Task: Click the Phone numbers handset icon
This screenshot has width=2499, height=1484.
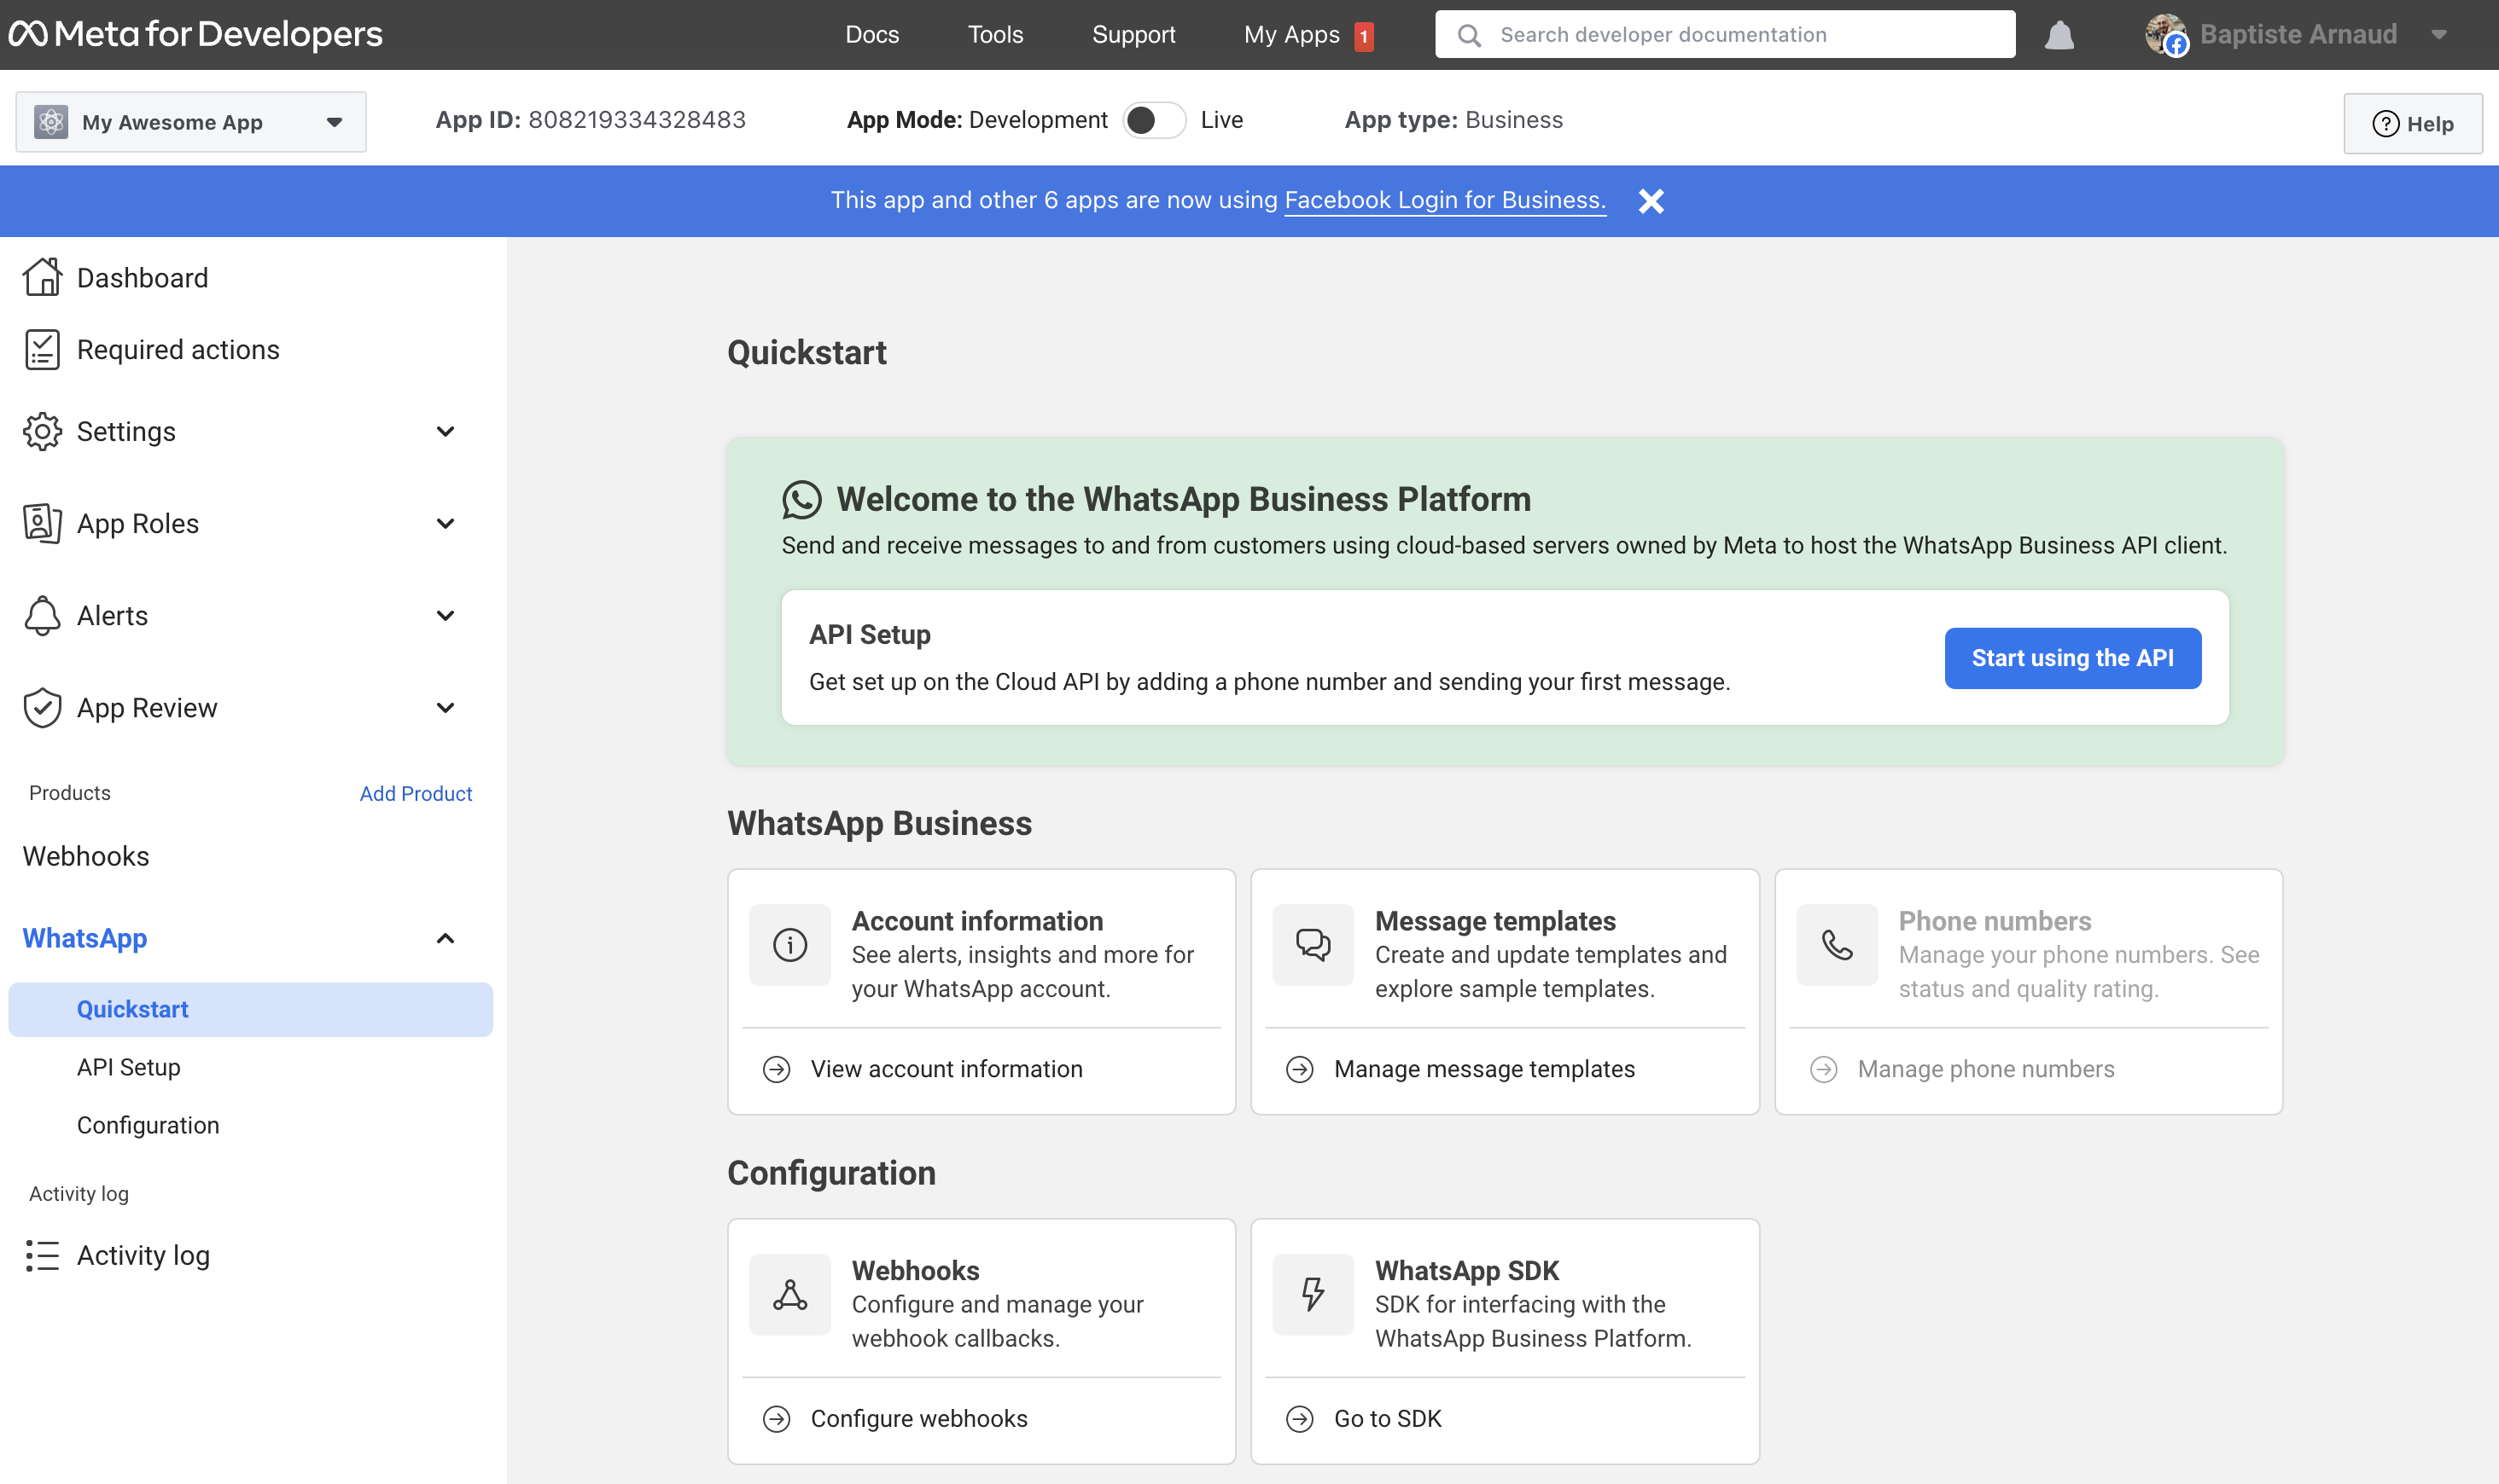Action: coord(1837,945)
